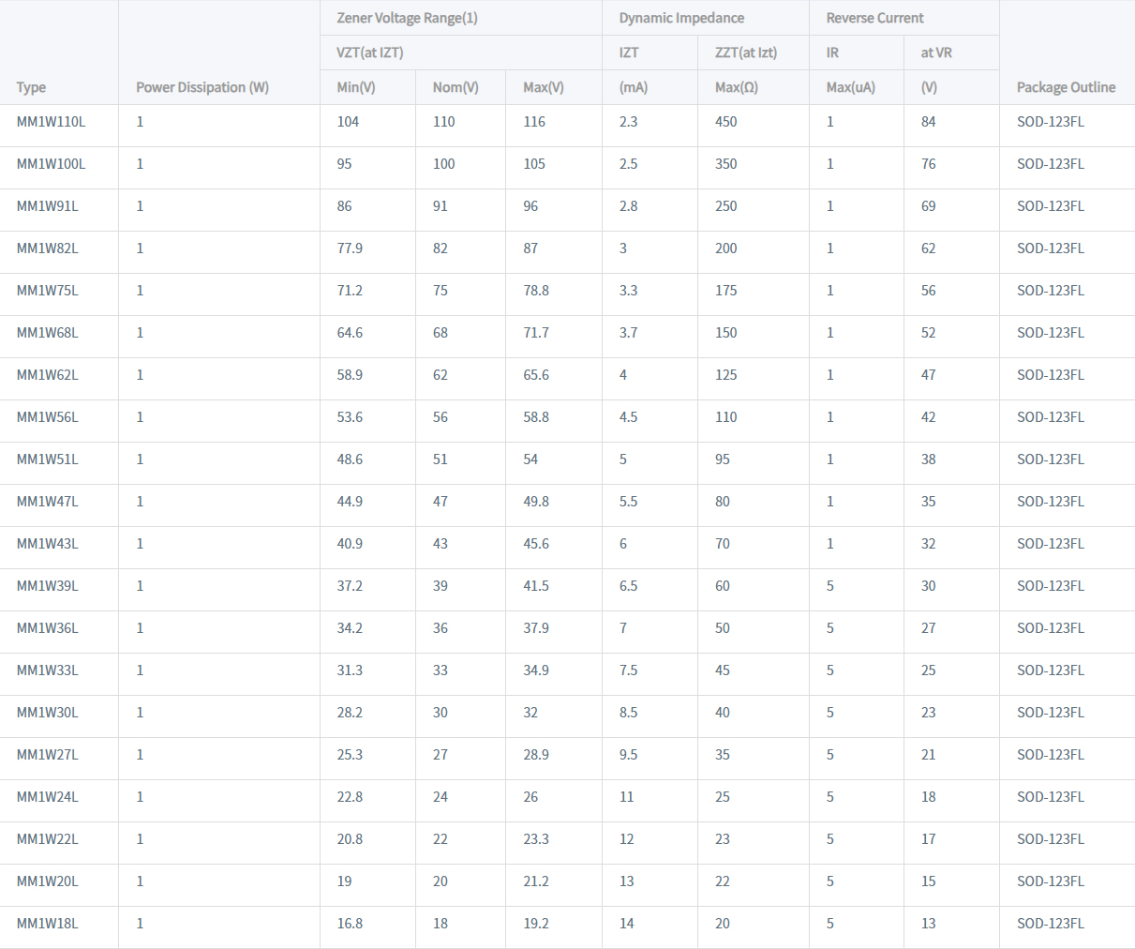Screen dimensions: 1135x949
Task: Click SOD-123FL package in MM1W30L row
Action: coord(1051,713)
